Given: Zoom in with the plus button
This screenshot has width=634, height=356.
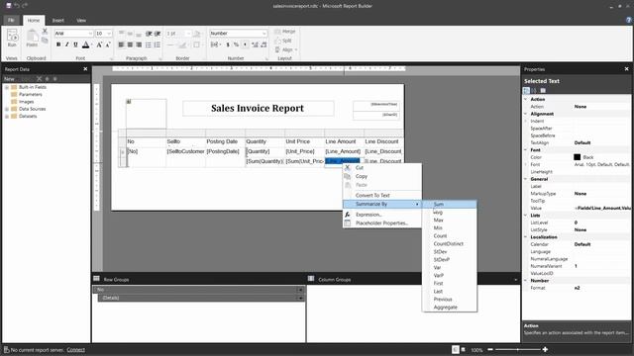Looking at the screenshot, I should pyautogui.click(x=545, y=349).
